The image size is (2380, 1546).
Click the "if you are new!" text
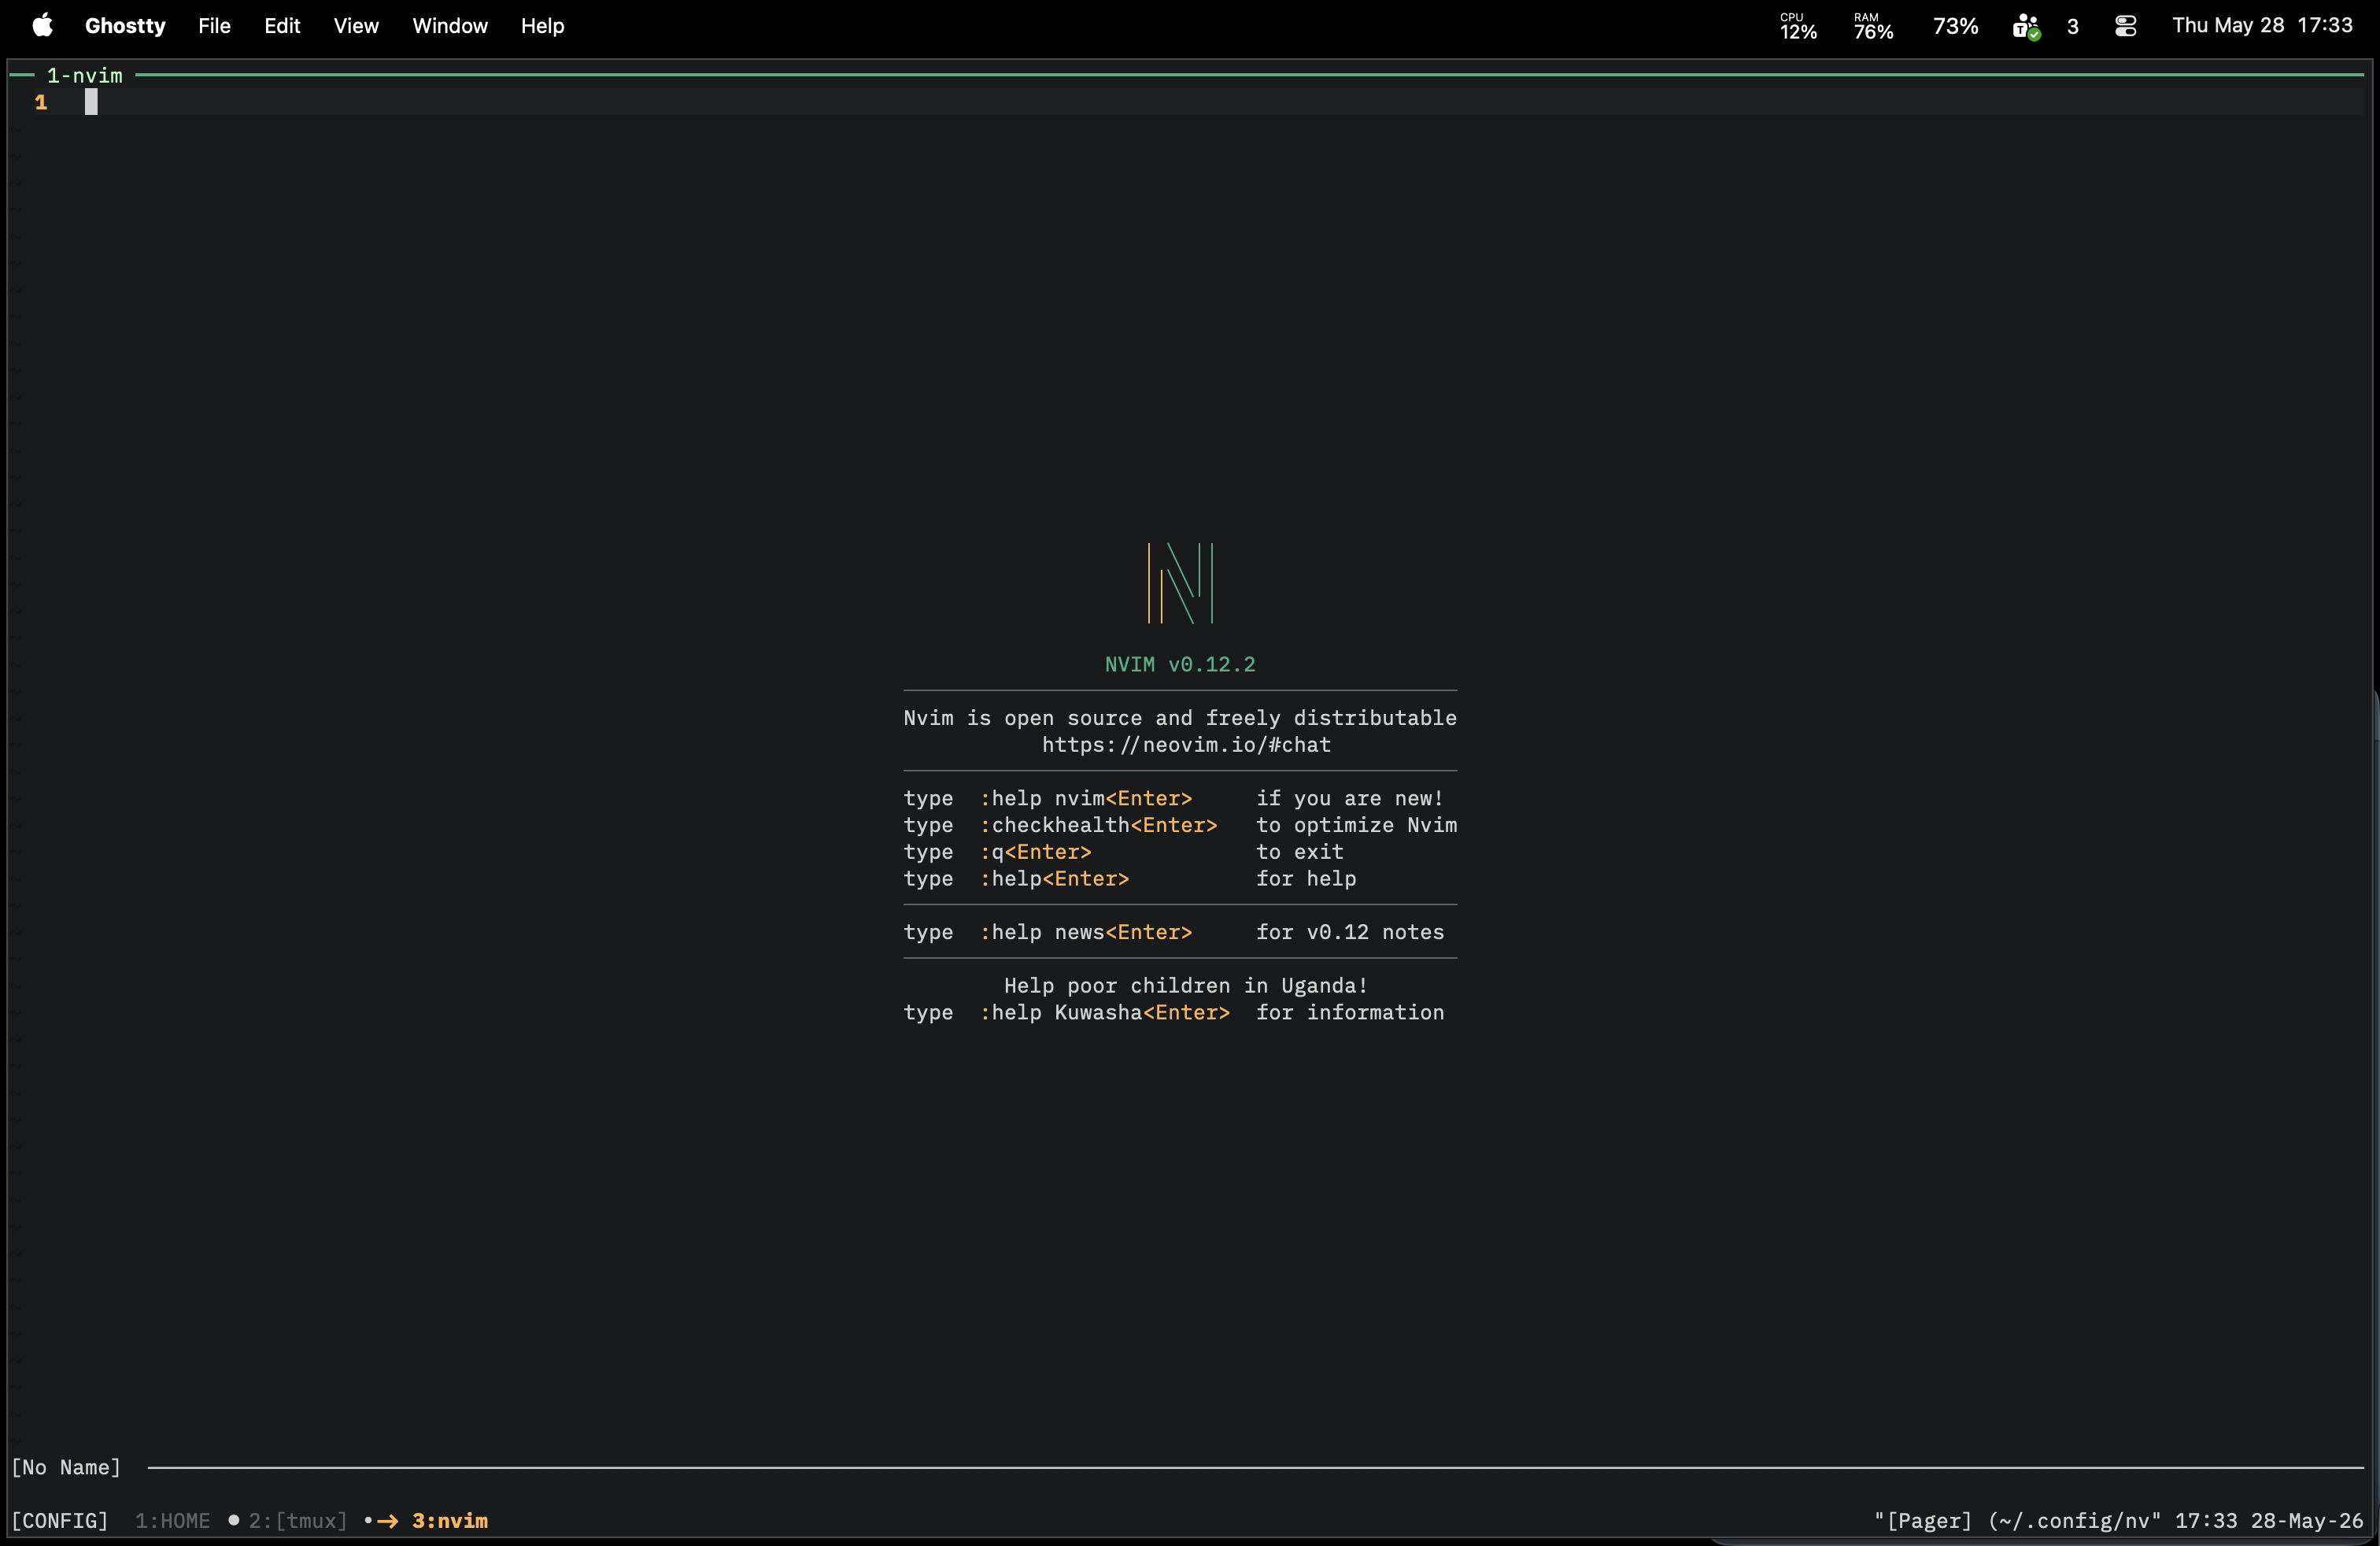pyautogui.click(x=1350, y=799)
